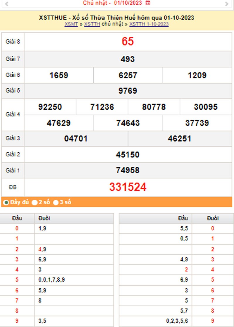Click the date text 01/10/2023
The image size is (234, 327).
(128, 3)
